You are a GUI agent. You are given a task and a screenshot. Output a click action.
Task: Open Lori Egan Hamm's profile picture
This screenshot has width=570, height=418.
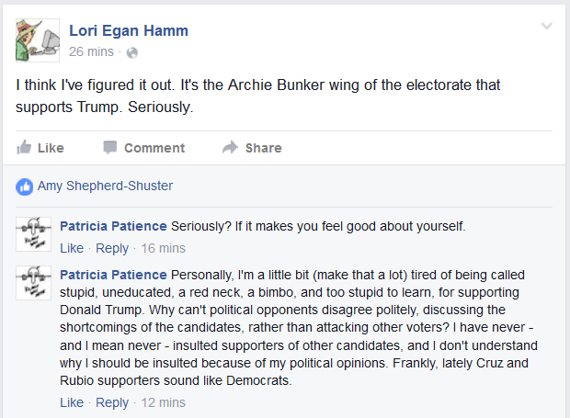(x=38, y=40)
